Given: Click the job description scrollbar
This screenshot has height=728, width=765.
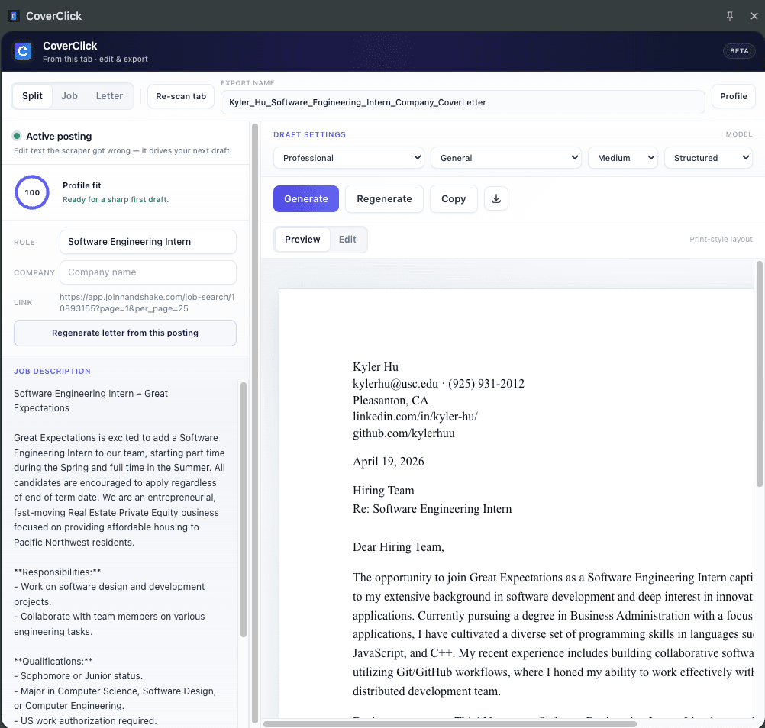Looking at the screenshot, I should (x=244, y=509).
